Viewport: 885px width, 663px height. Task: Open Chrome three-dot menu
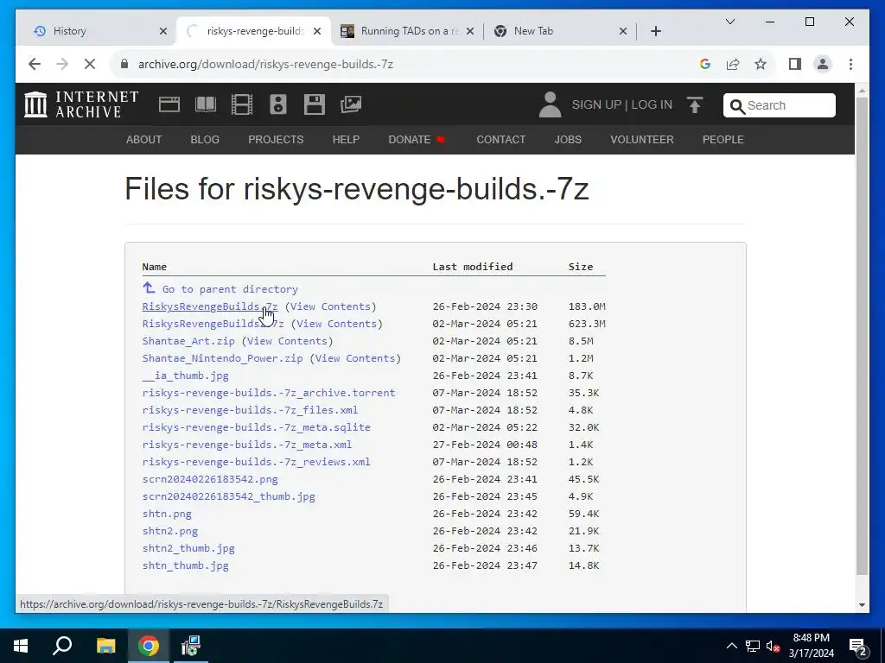point(850,64)
